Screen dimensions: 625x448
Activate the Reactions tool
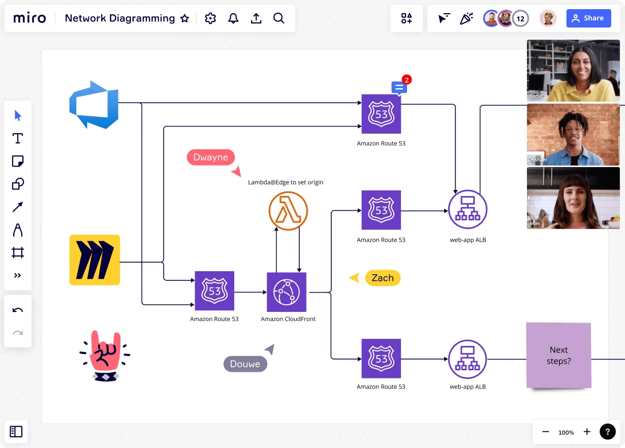(x=466, y=18)
